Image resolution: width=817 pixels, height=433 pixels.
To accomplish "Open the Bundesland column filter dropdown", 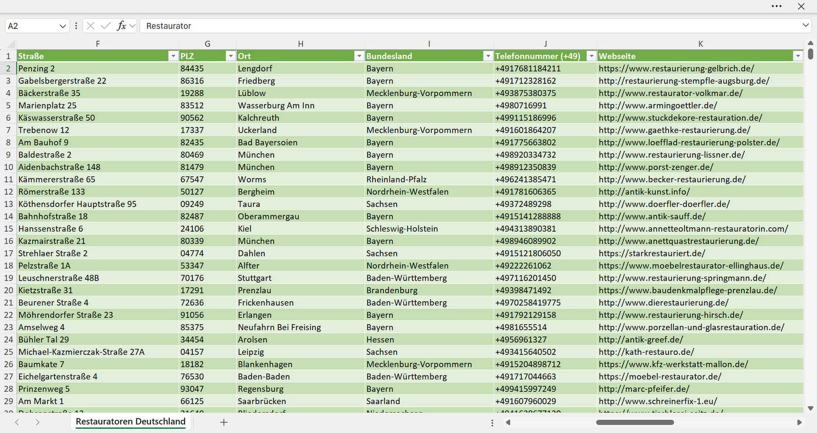I will (x=488, y=56).
